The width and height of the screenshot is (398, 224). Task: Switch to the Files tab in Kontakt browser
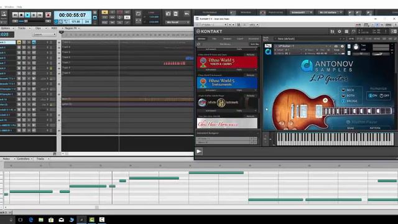pyautogui.click(x=214, y=39)
